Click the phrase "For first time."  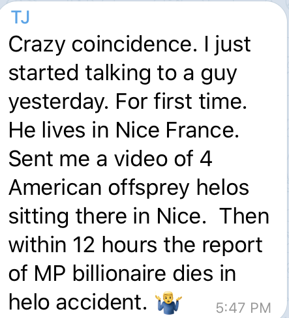point(181,102)
